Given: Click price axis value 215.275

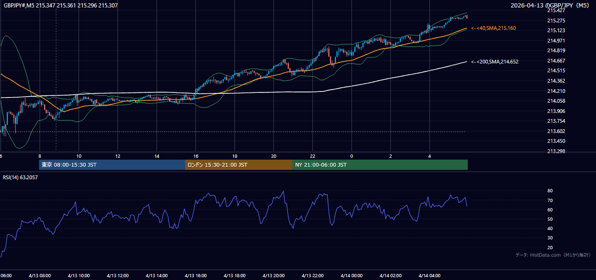Looking at the screenshot, I should click(x=556, y=21).
